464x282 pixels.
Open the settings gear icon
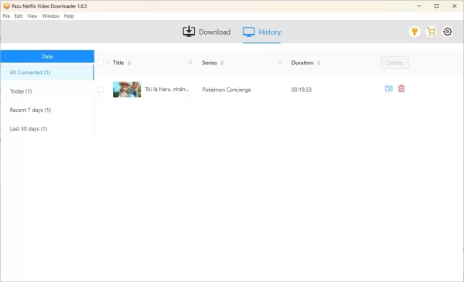[448, 32]
